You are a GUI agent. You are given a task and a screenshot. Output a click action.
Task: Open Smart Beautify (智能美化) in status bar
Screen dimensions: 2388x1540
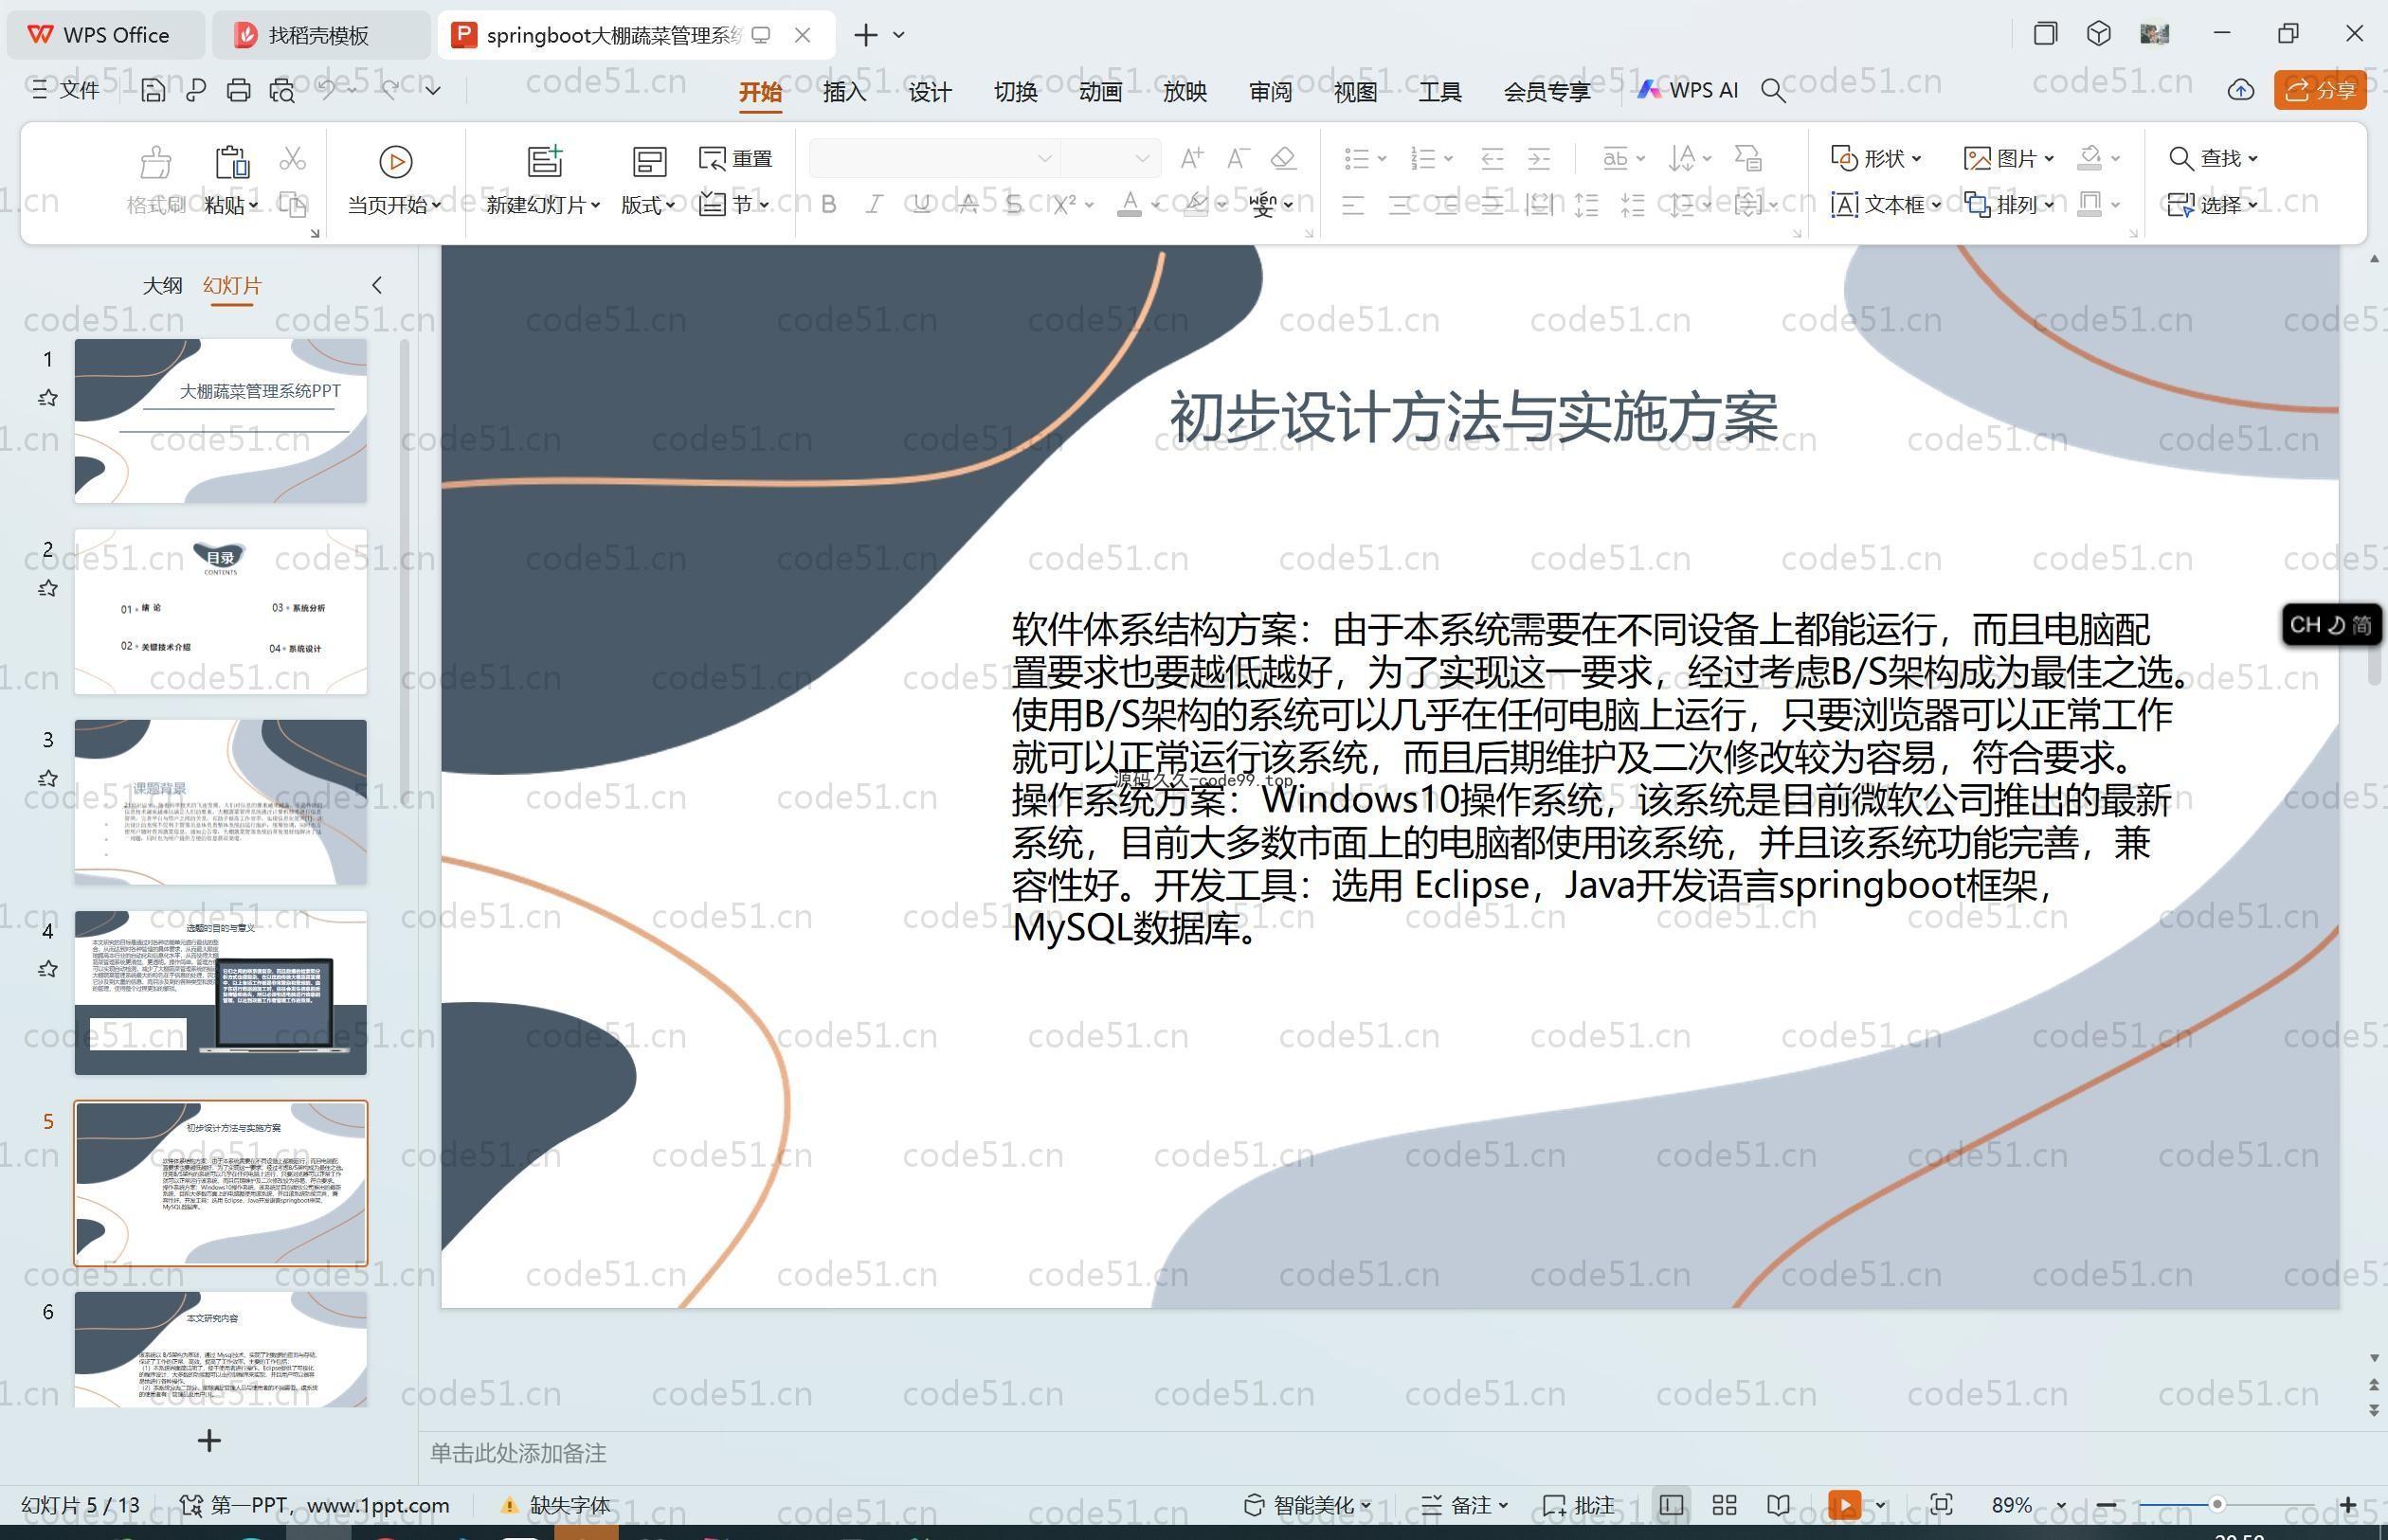pos(1309,1504)
